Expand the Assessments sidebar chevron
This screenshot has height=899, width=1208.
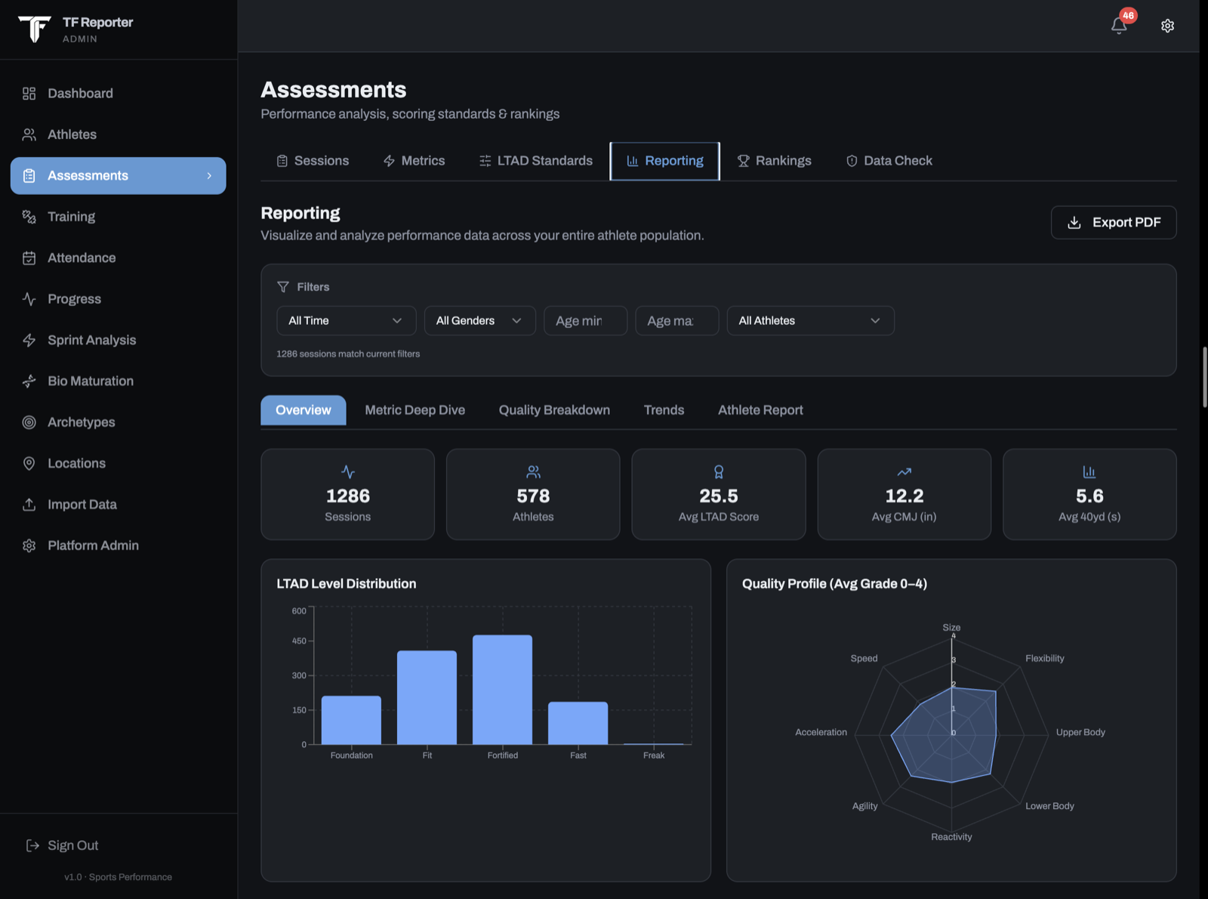pos(209,176)
